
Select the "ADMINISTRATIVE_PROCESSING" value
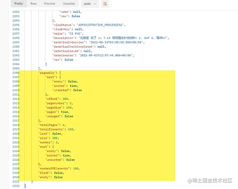pos(100,25)
